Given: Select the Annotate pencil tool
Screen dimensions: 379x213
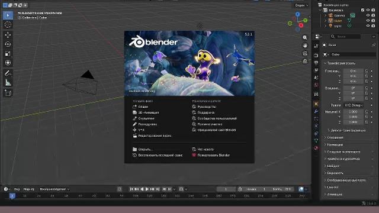Looking at the screenshot, I should 8,73.
